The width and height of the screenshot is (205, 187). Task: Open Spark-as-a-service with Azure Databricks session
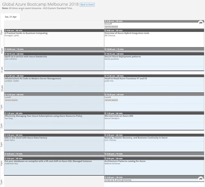coord(26,57)
